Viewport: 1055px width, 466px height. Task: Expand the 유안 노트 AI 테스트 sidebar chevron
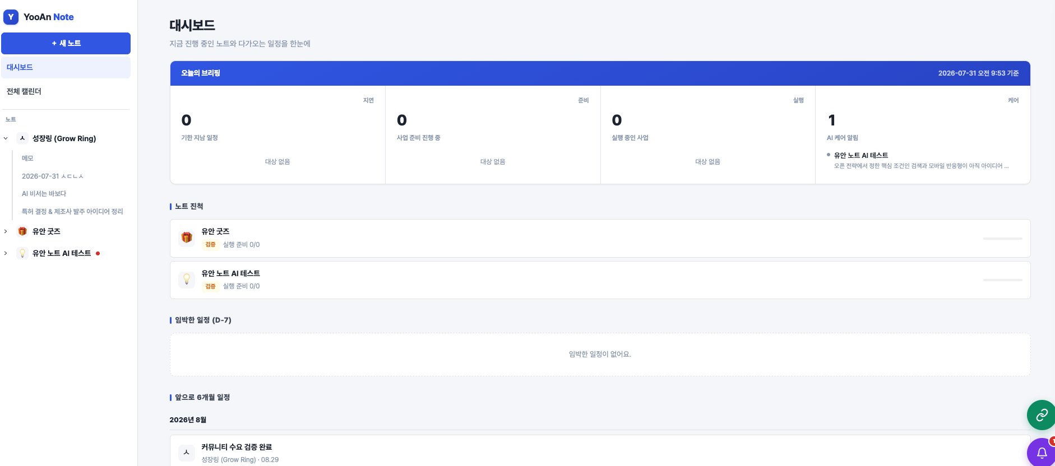pyautogui.click(x=6, y=253)
